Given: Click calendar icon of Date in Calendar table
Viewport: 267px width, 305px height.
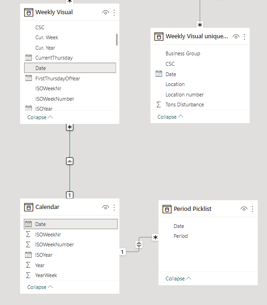Looking at the screenshot, I should click(x=28, y=224).
